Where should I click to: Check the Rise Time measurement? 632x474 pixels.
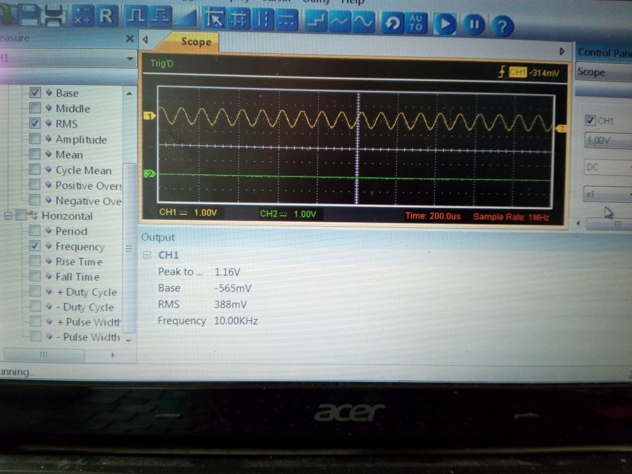click(x=35, y=261)
